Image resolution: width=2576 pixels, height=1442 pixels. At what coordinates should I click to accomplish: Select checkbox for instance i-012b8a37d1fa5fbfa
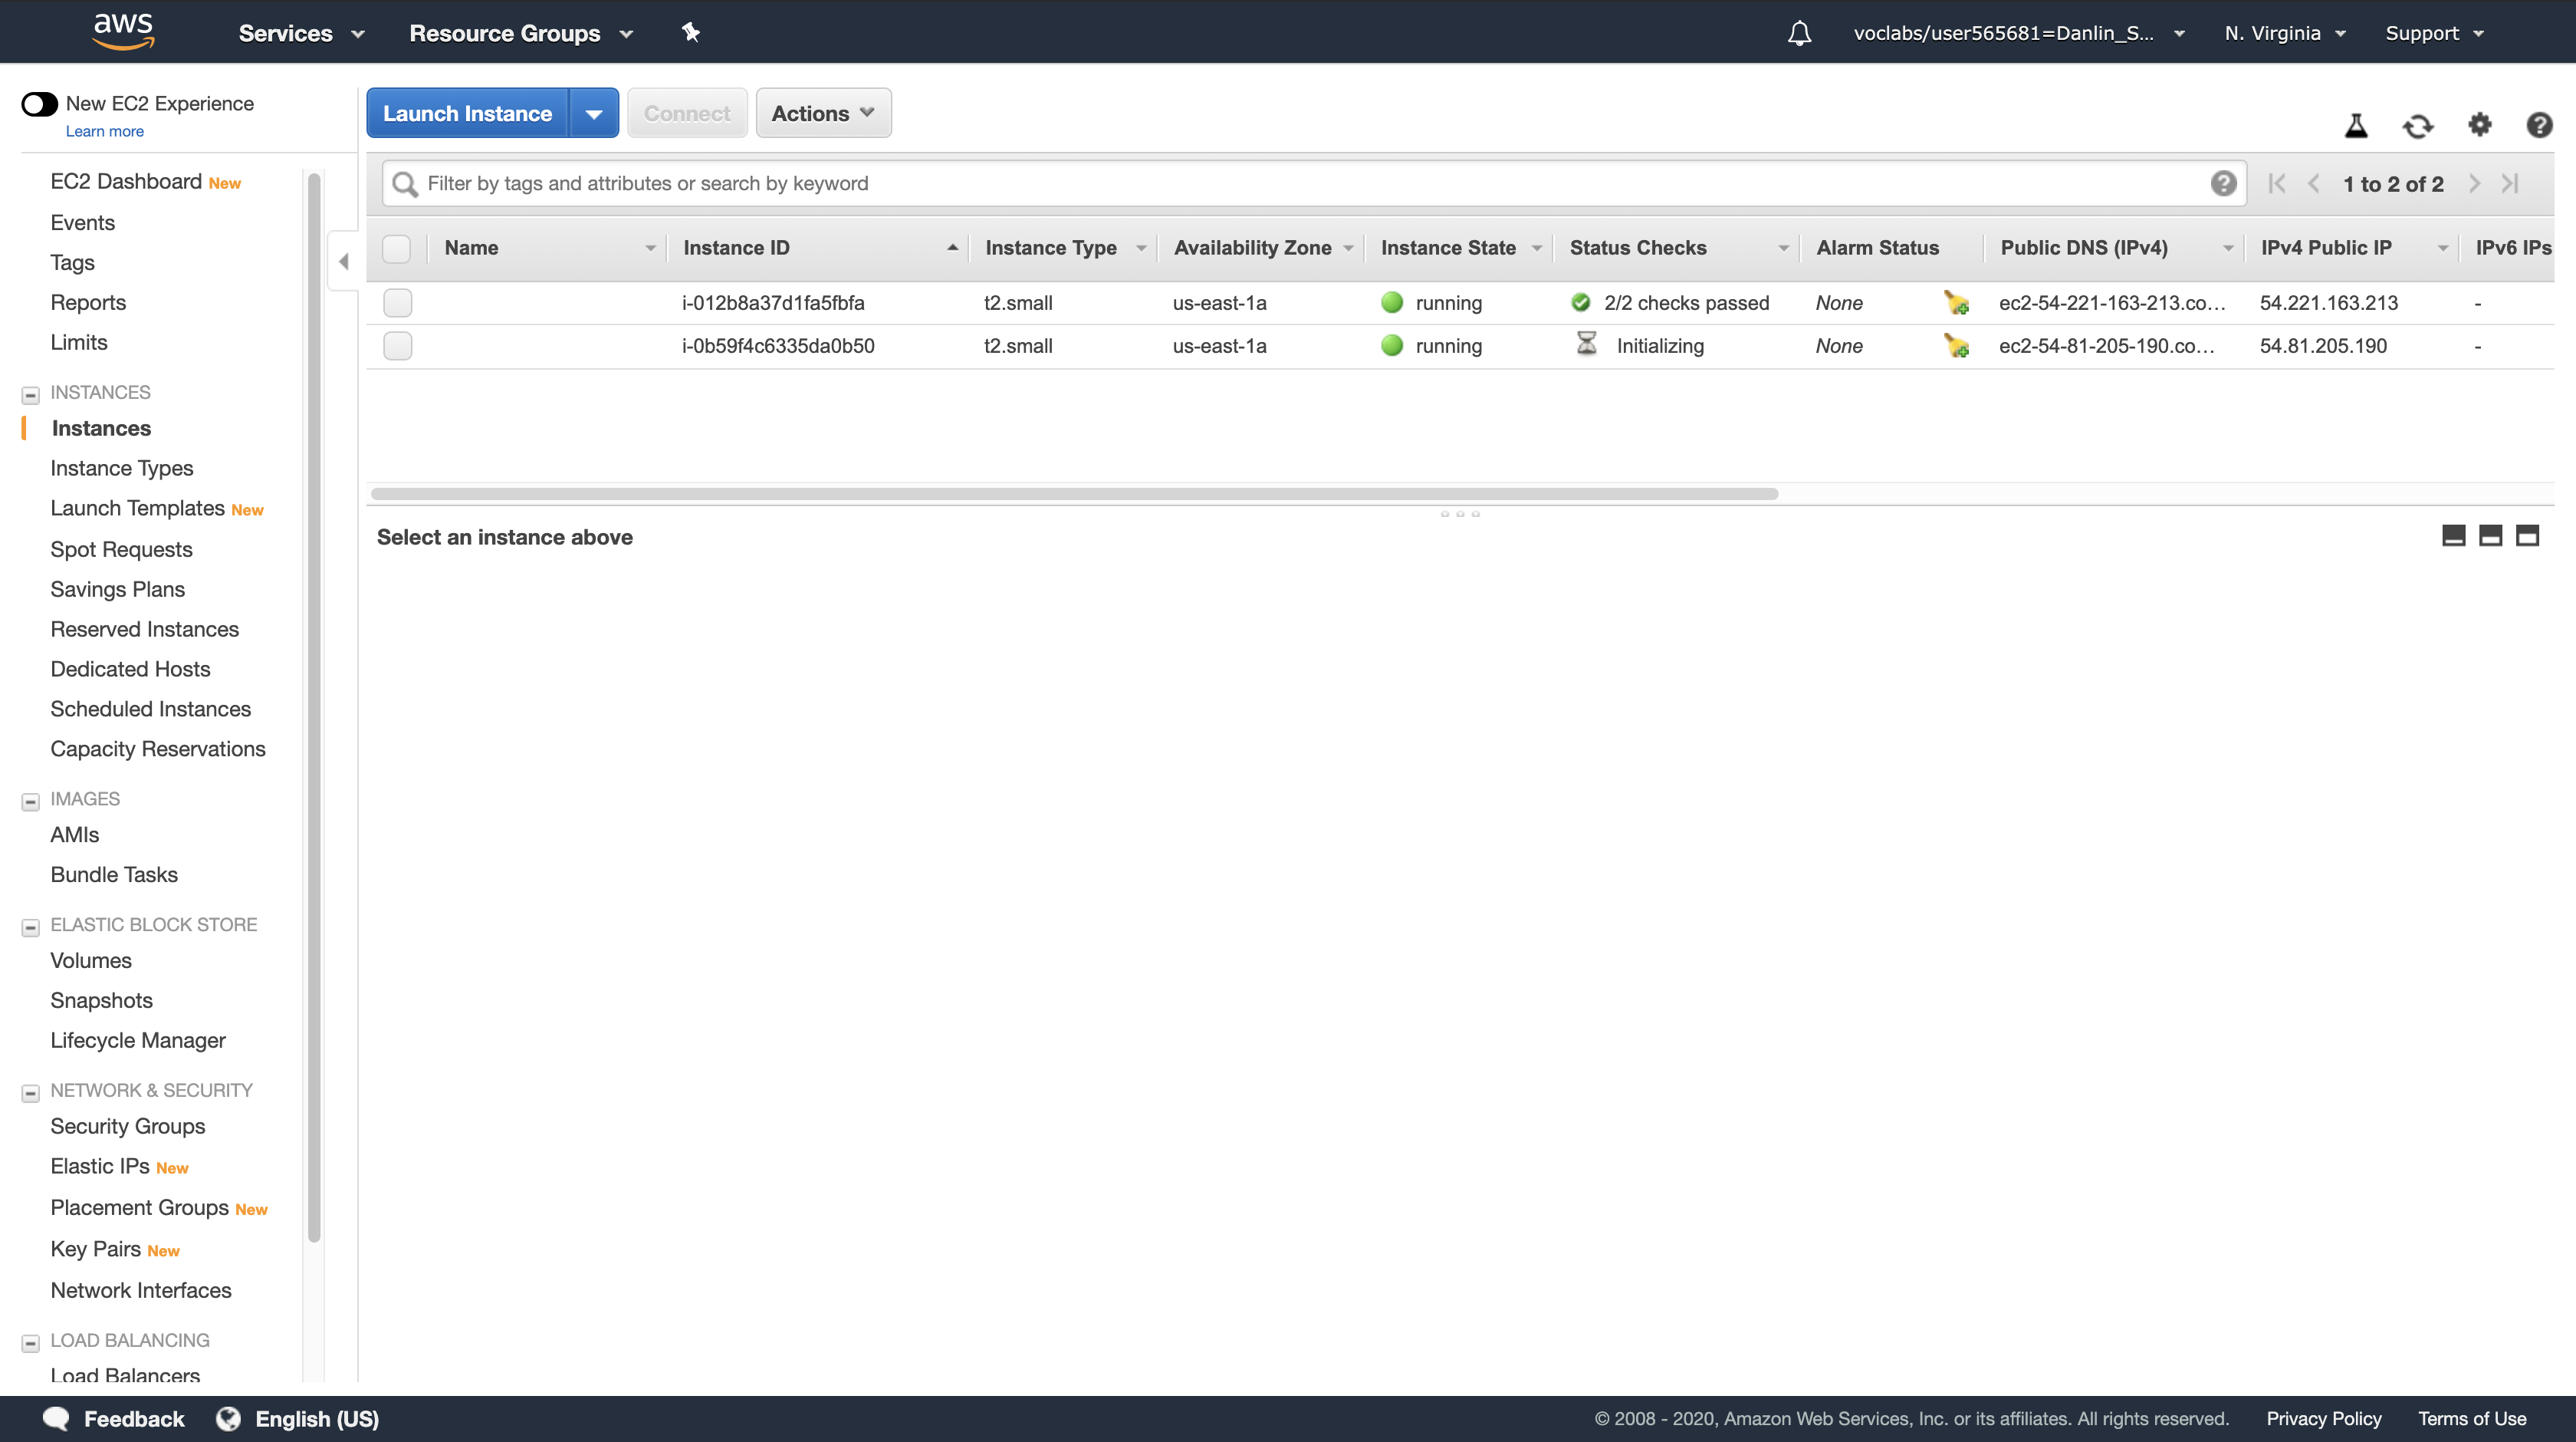point(397,302)
